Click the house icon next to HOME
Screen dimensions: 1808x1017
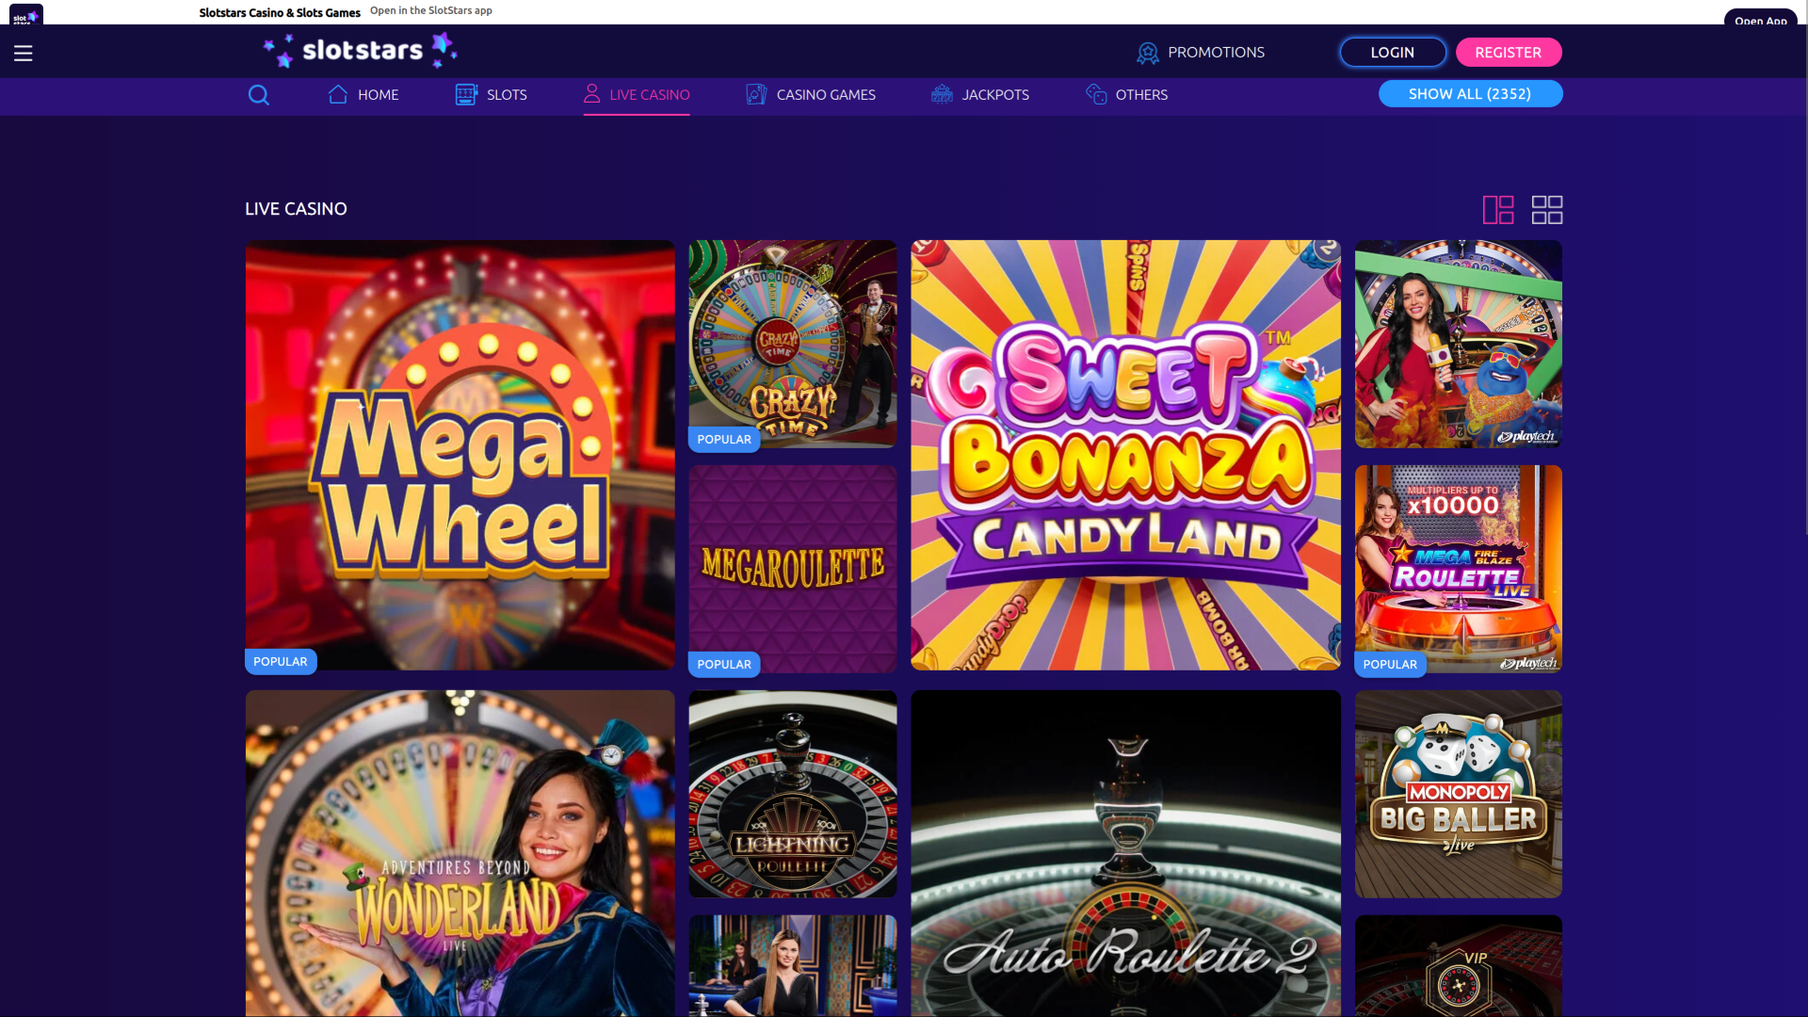coord(339,94)
